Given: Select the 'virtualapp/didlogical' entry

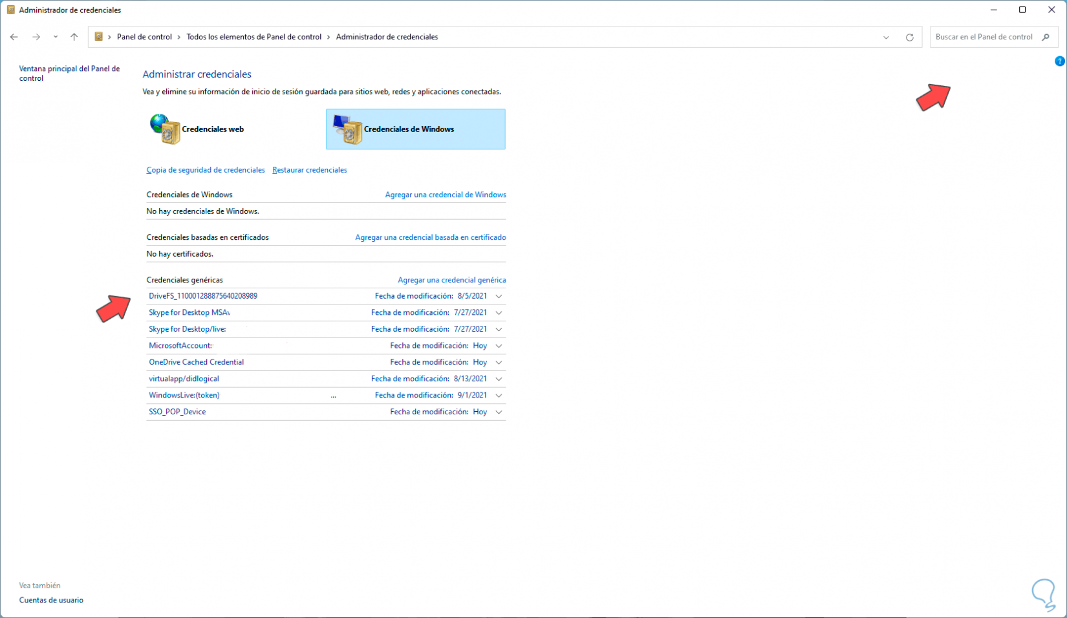Looking at the screenshot, I should pos(184,379).
